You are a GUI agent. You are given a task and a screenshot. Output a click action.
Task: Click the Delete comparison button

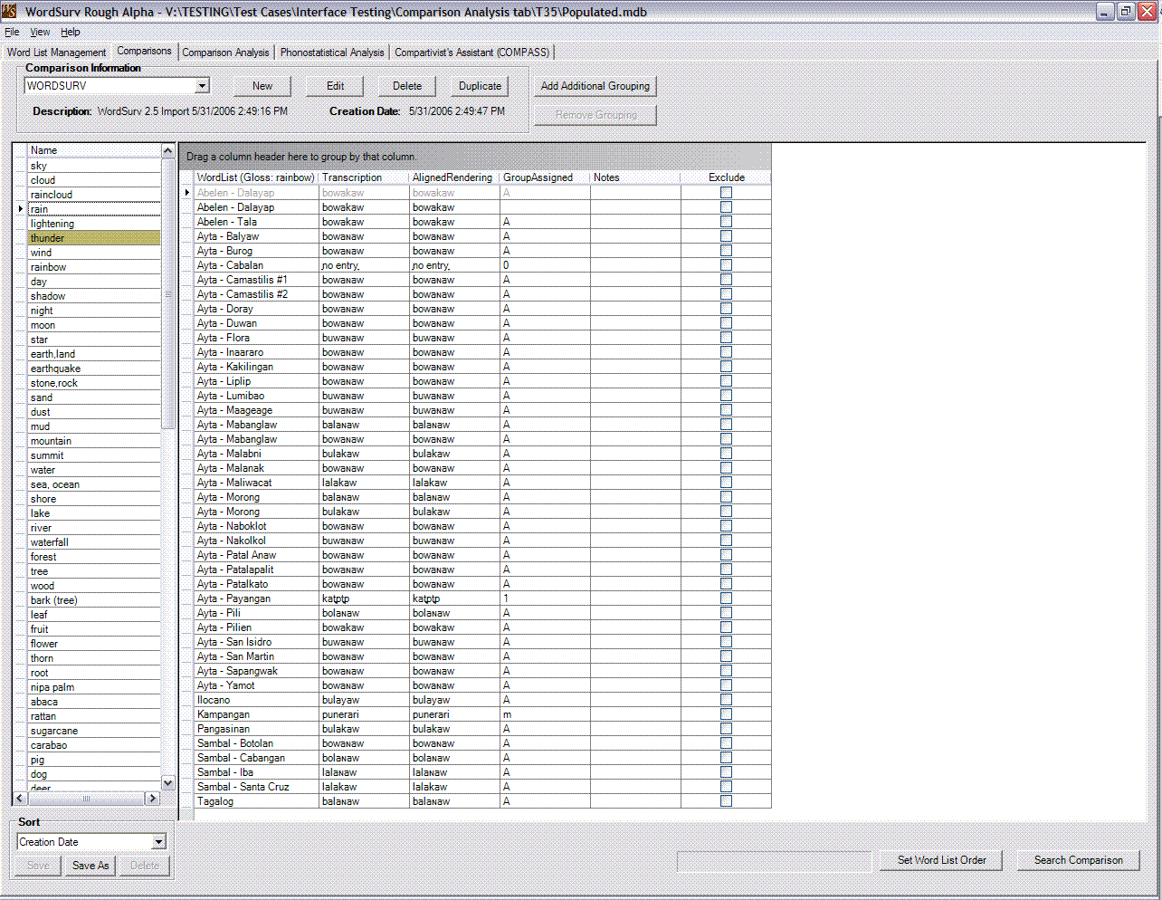407,86
